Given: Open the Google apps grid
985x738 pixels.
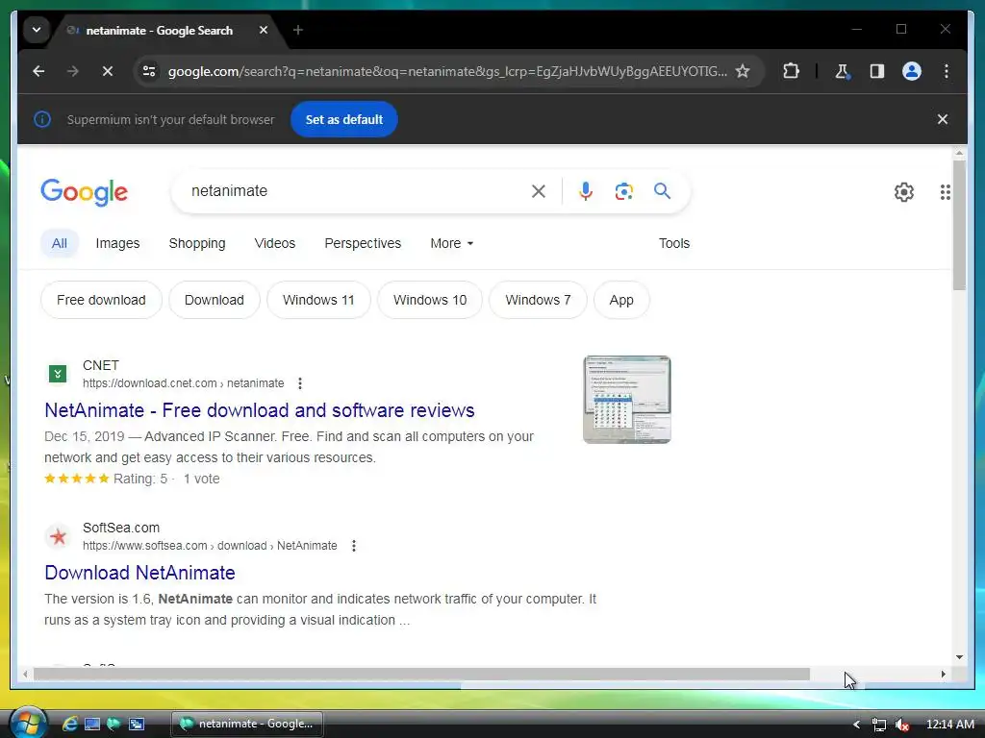Looking at the screenshot, I should (x=945, y=192).
